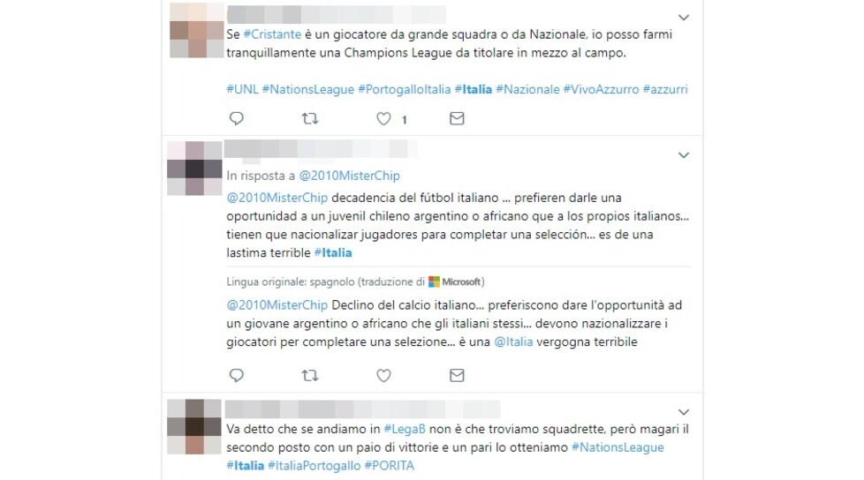Like the Spanish decadencia tweet
The width and height of the screenshot is (864, 480).
(383, 375)
